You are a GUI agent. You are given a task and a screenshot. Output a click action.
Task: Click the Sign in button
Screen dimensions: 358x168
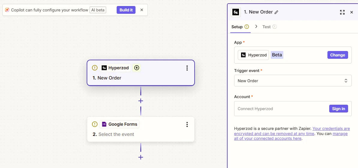pyautogui.click(x=339, y=109)
